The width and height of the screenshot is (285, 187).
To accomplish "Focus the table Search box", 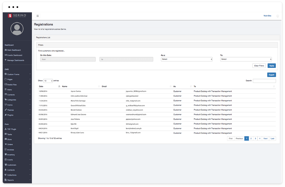I will pos(264,81).
